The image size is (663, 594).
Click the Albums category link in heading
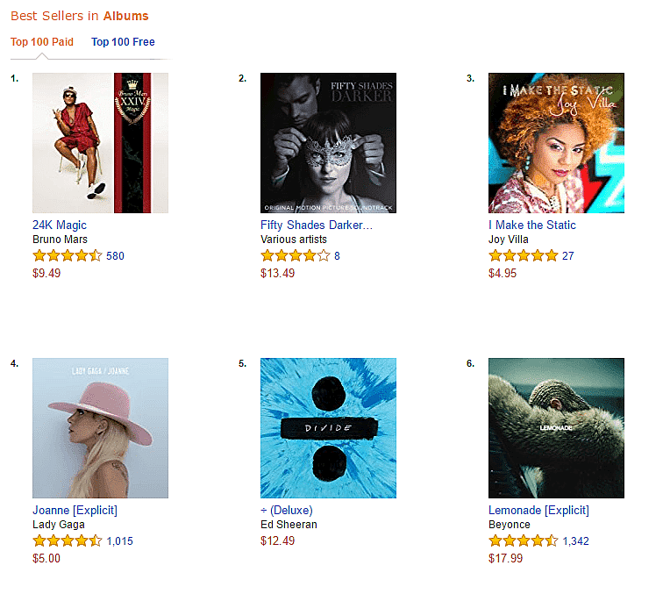(x=125, y=16)
